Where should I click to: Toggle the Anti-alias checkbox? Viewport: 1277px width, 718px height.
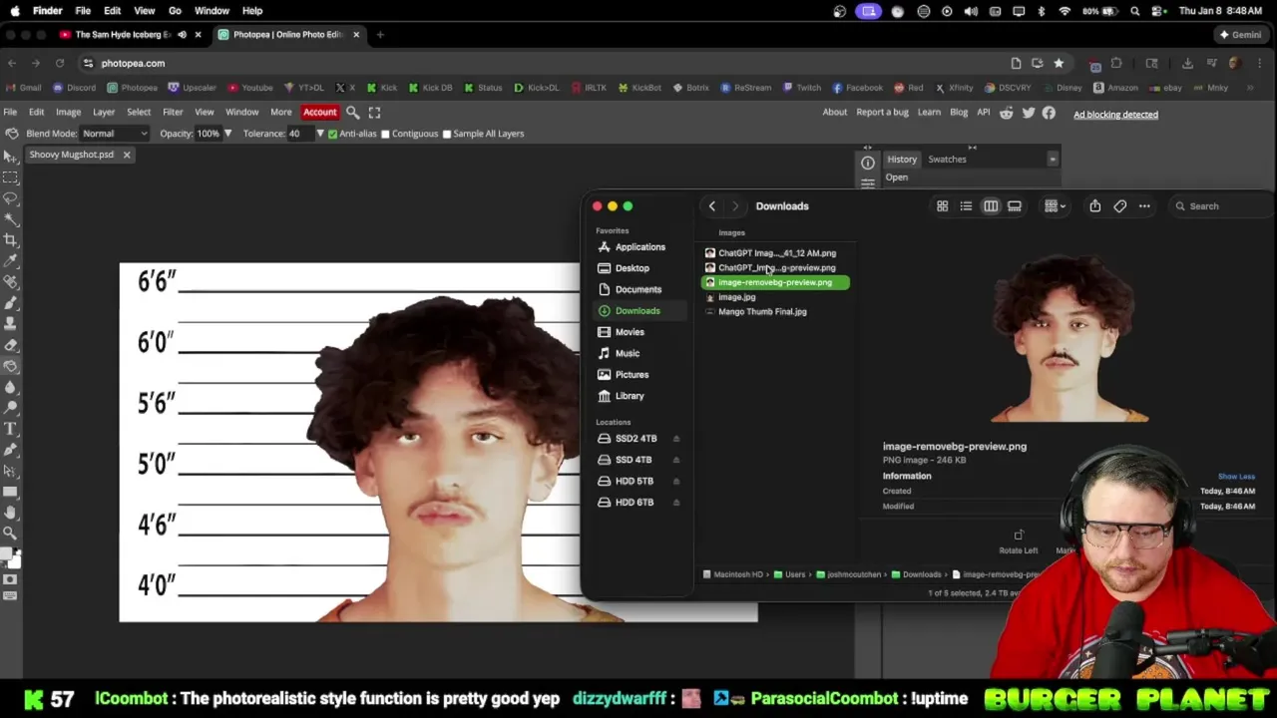[332, 134]
